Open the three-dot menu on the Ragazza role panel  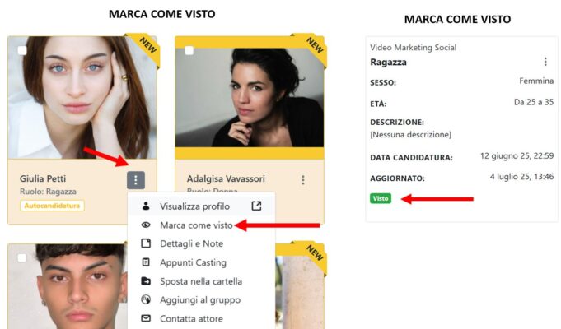[545, 62]
